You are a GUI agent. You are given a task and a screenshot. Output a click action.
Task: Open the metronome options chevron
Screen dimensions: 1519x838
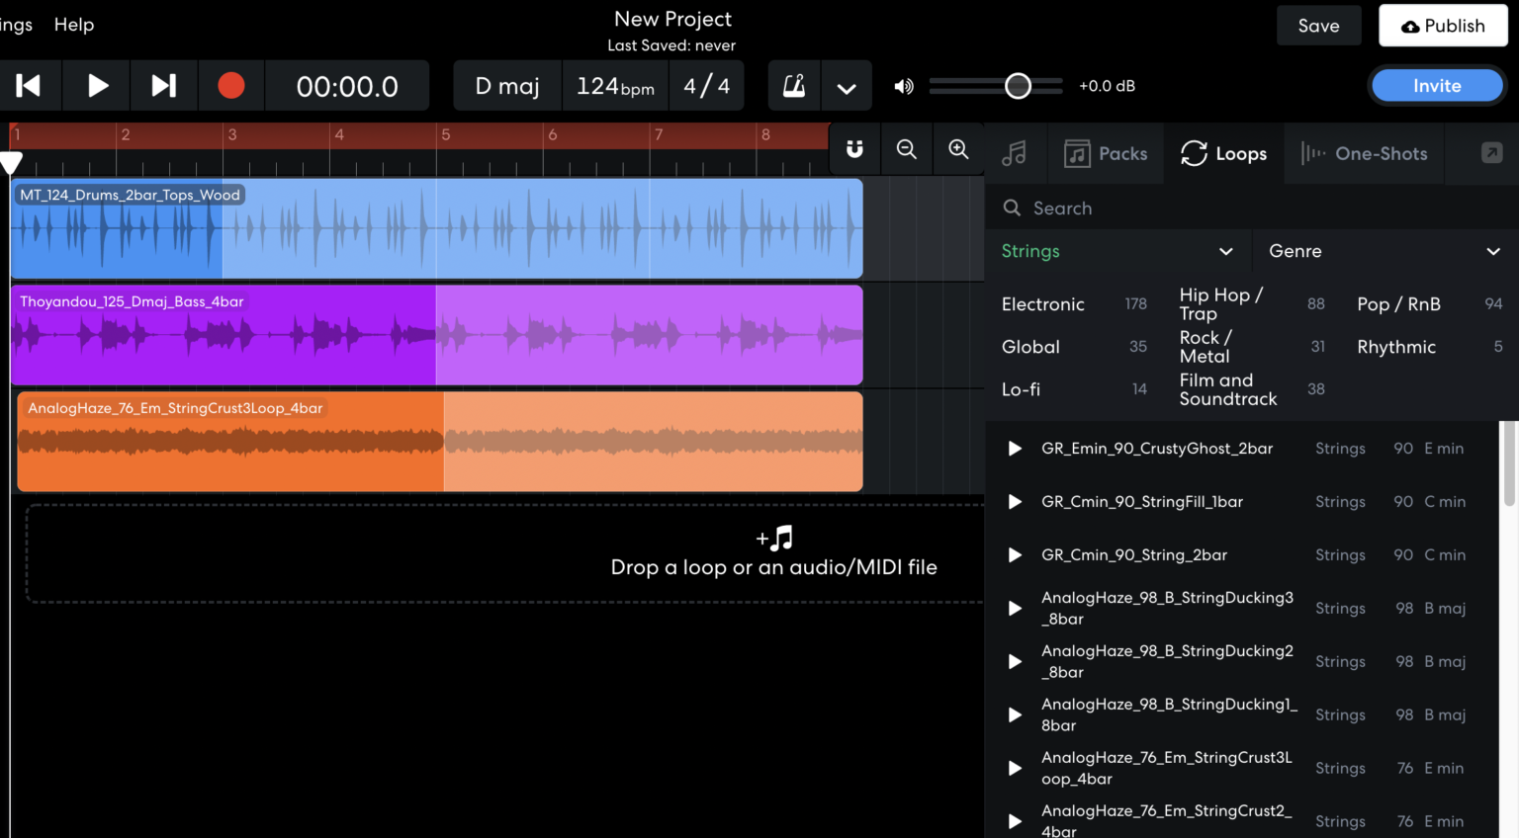[847, 86]
